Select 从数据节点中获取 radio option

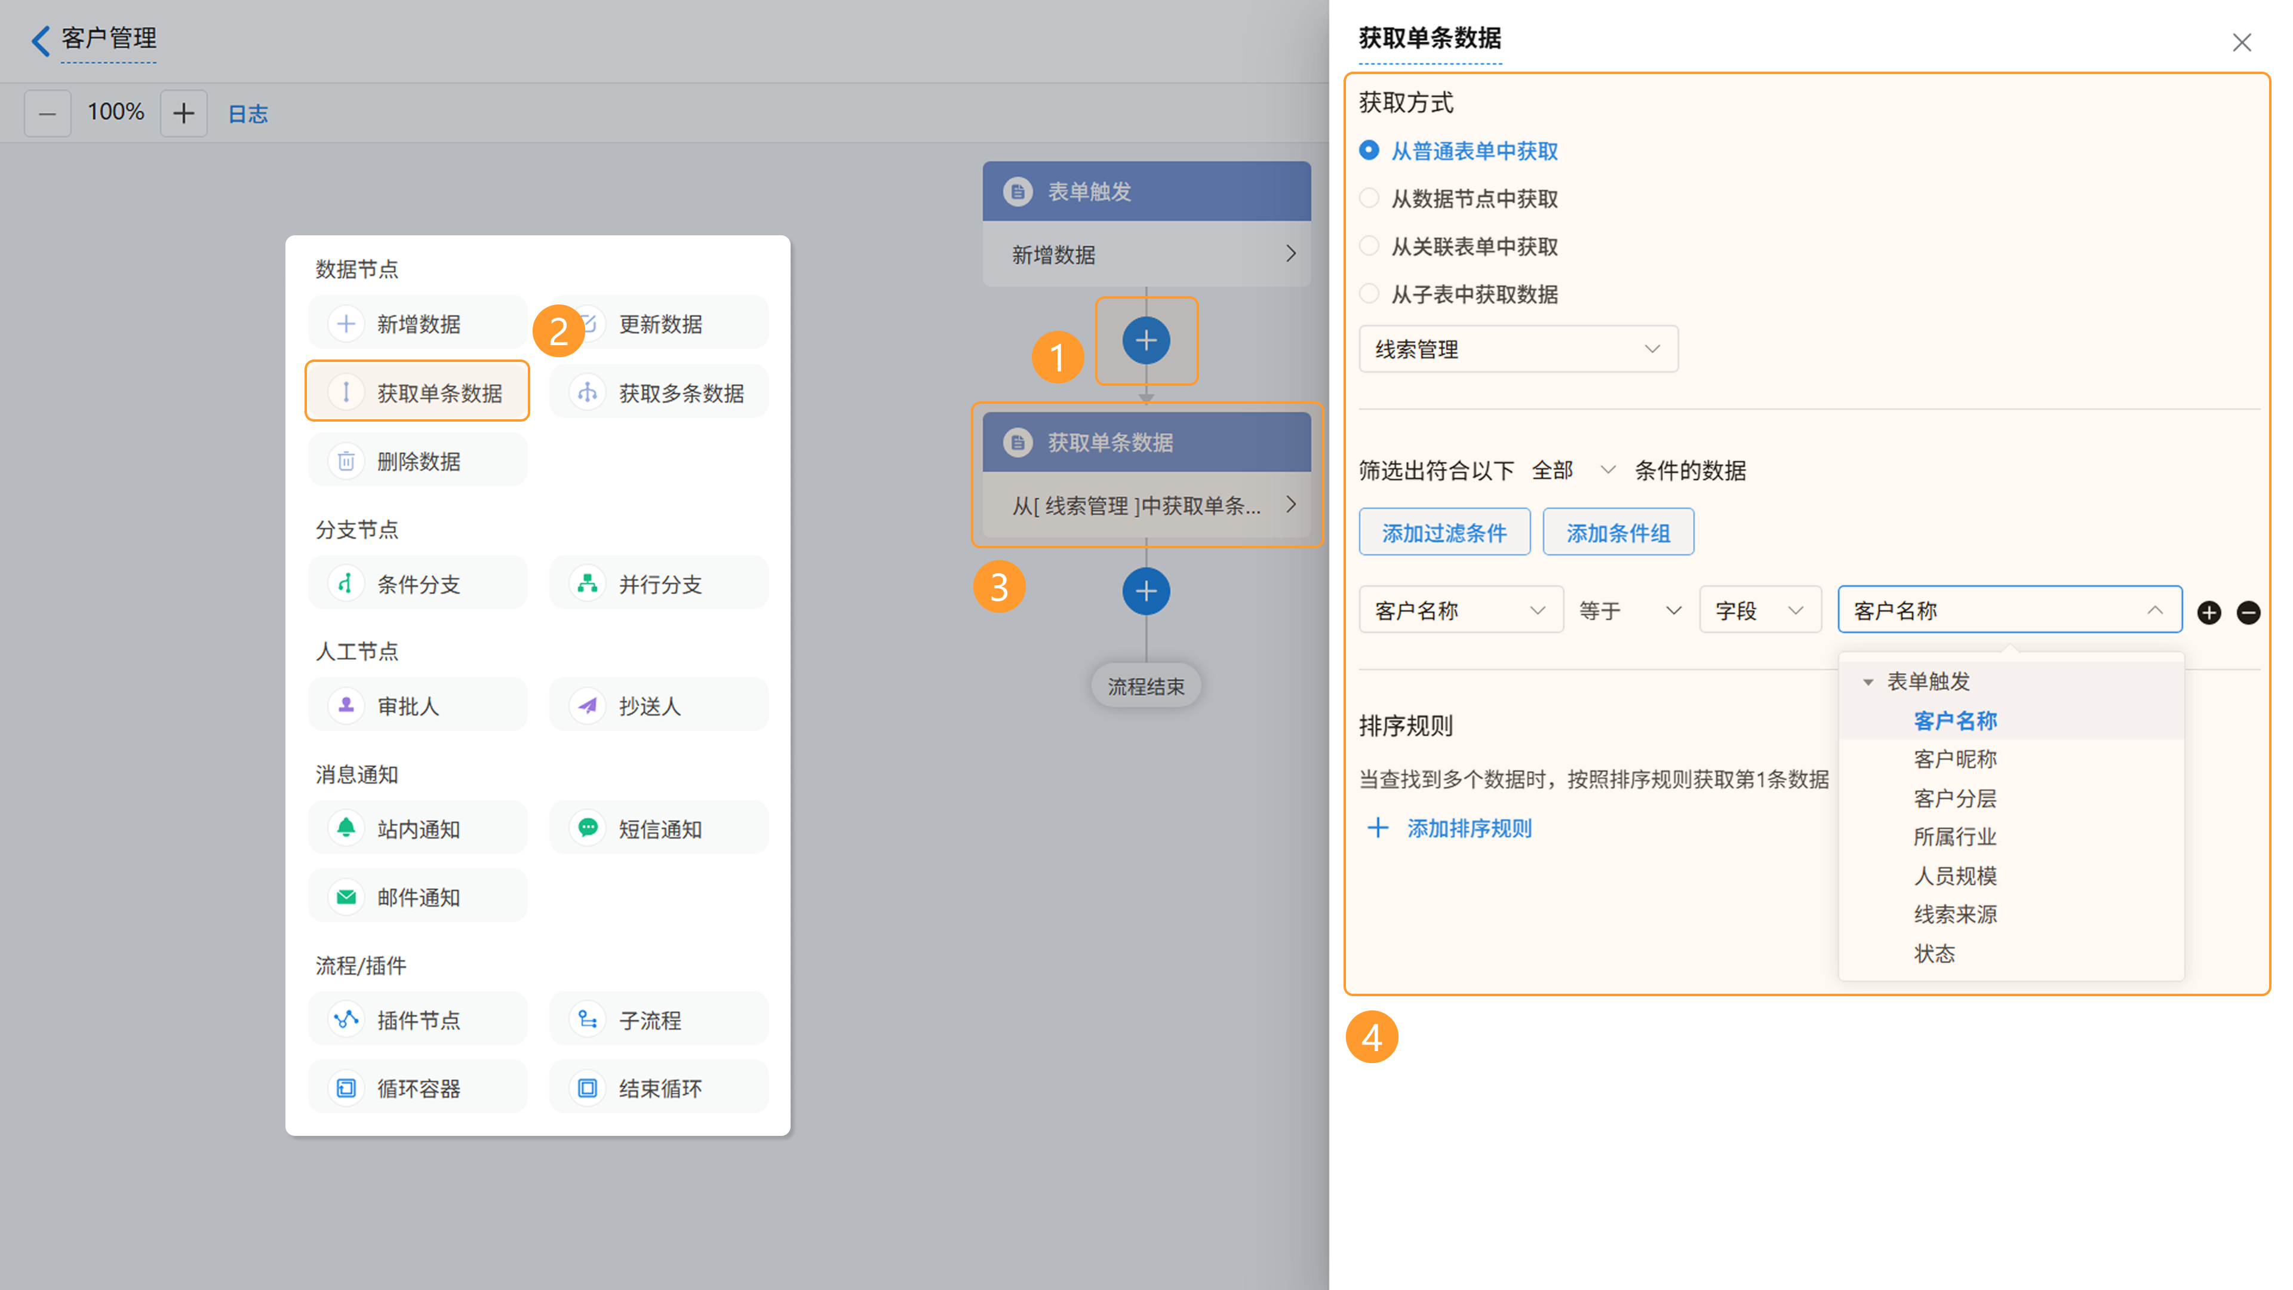pyautogui.click(x=1370, y=198)
